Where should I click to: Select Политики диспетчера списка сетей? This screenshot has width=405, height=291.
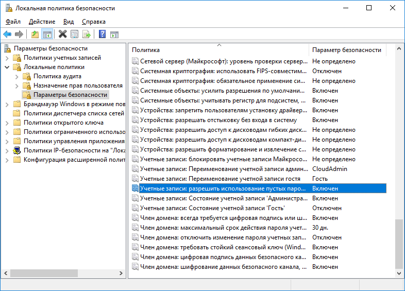point(74,113)
